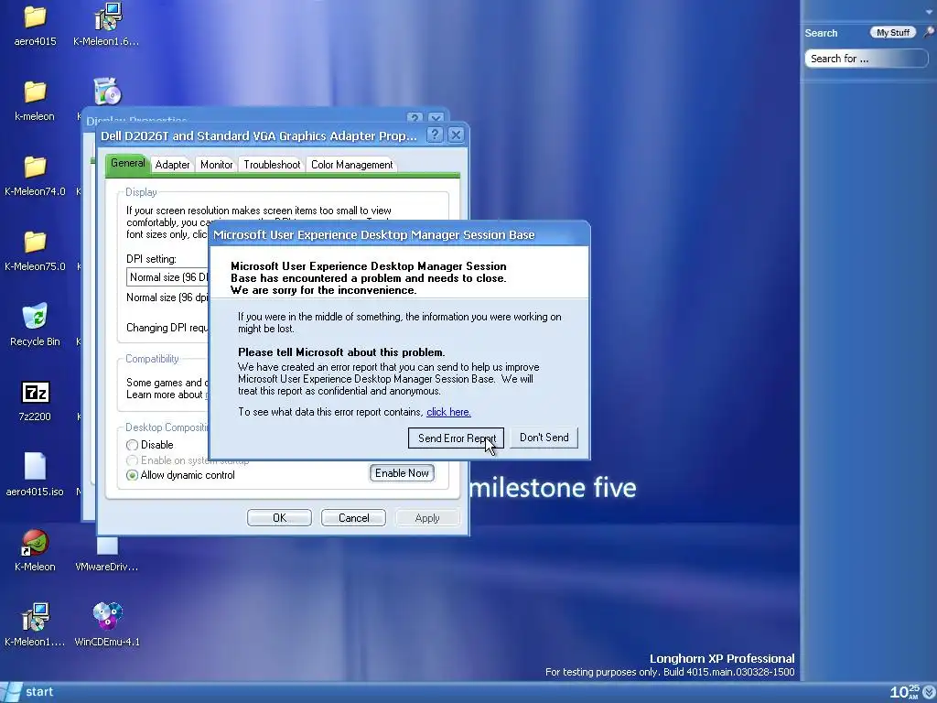The image size is (937, 703).
Task: Select the Disable radio button
Action: 132,445
